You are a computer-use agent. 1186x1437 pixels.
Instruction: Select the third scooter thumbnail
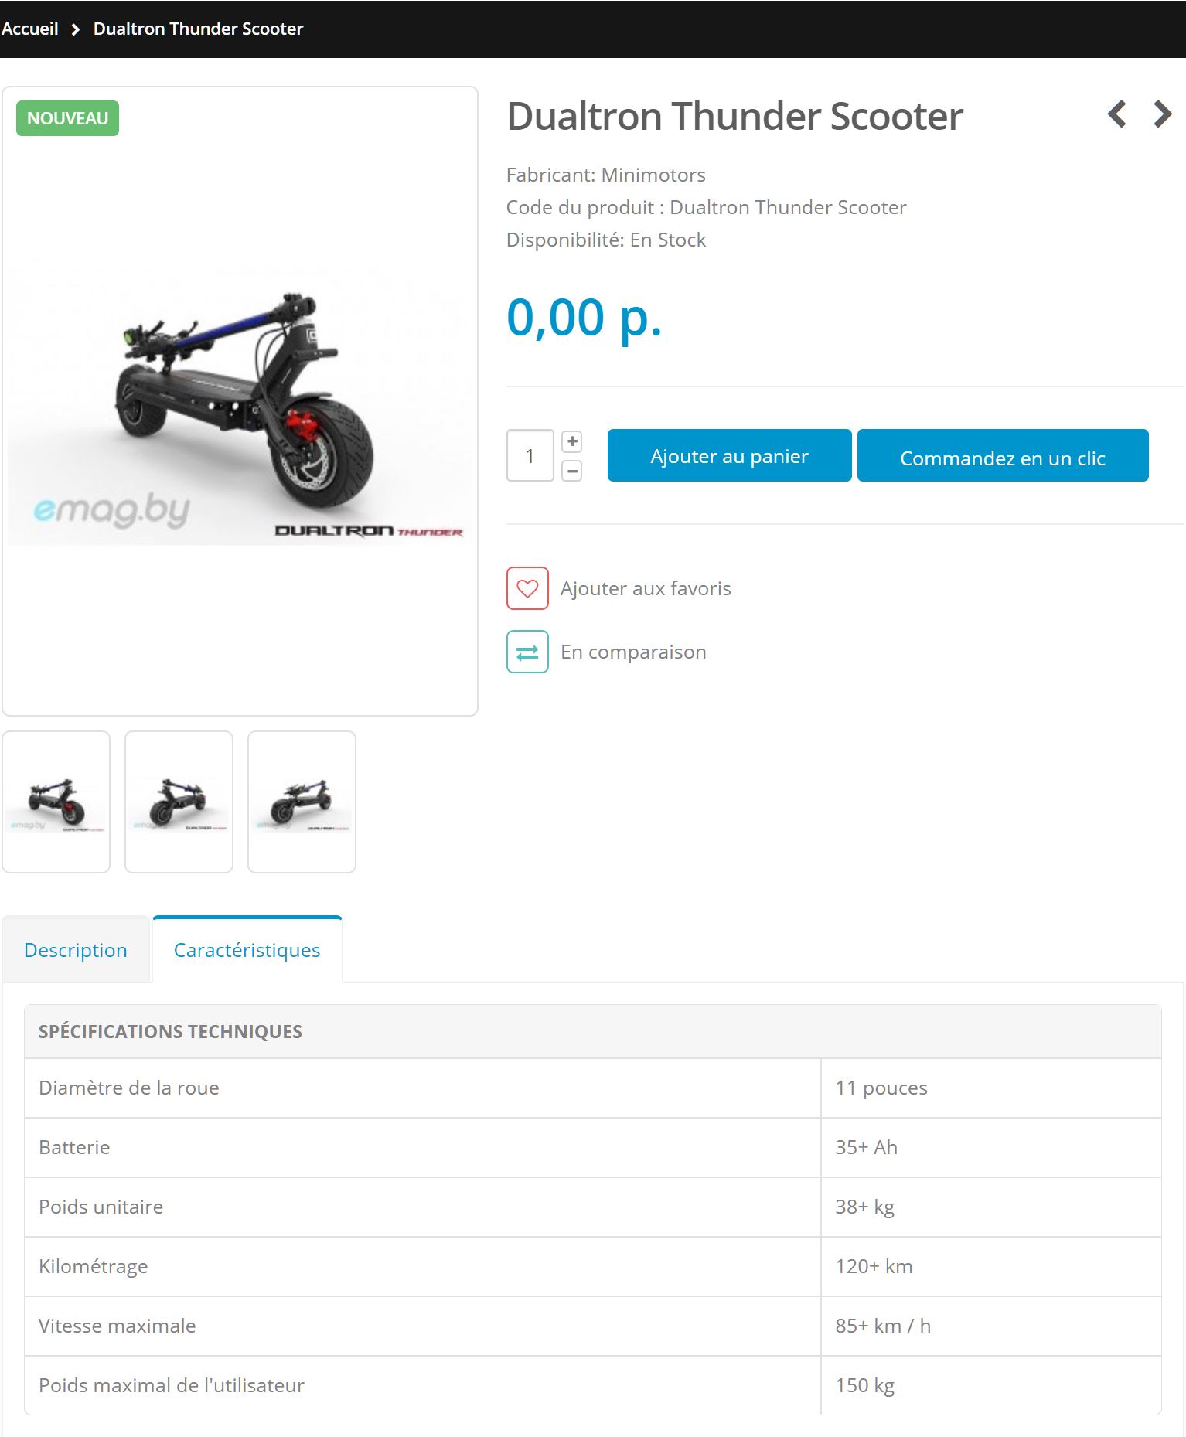tap(302, 802)
